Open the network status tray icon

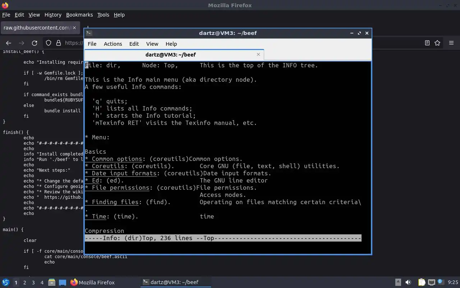pos(431,282)
